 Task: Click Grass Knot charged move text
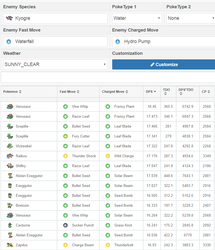click(123, 225)
